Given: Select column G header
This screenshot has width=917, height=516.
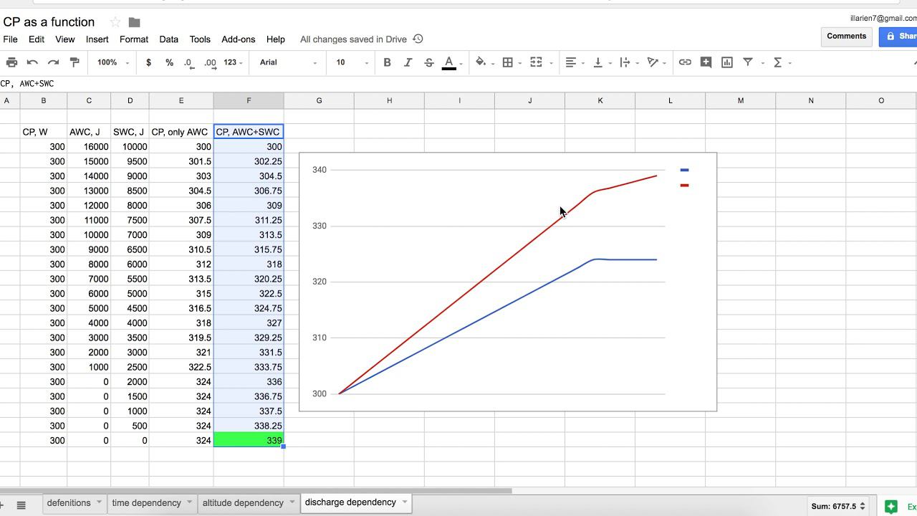Looking at the screenshot, I should [x=319, y=100].
